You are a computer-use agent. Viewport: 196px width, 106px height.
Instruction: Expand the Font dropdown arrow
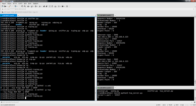pyautogui.click(x=41, y=6)
